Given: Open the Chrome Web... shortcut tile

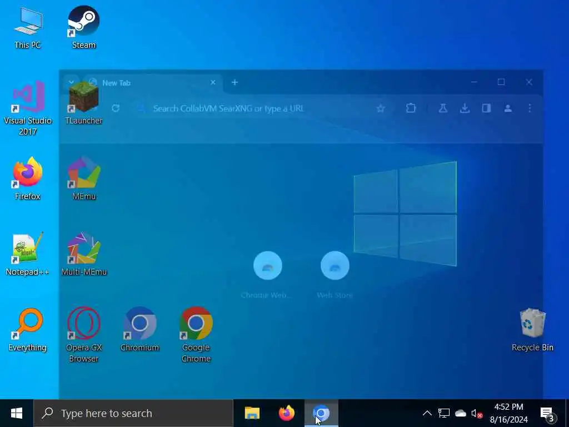Looking at the screenshot, I should [x=267, y=275].
